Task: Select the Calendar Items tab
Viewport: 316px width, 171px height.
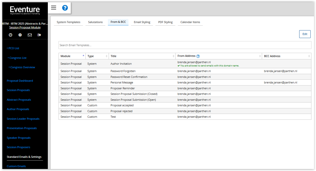Action: point(190,22)
